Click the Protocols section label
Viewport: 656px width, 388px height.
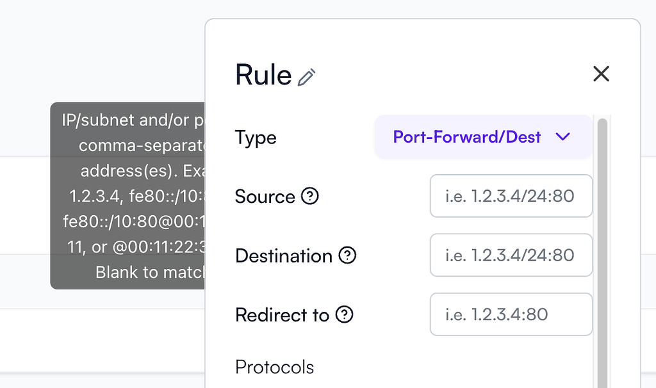click(x=275, y=367)
